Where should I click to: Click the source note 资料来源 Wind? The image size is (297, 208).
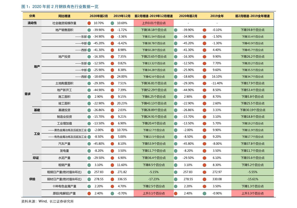click(47, 201)
